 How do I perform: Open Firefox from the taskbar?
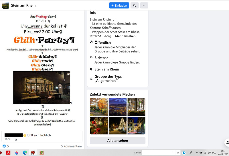pos(17,153)
